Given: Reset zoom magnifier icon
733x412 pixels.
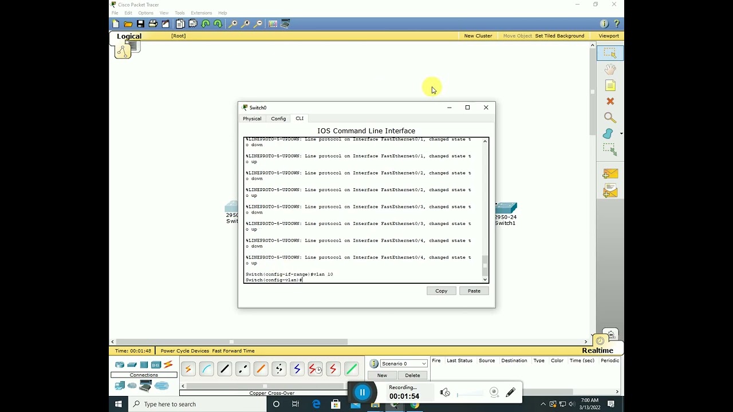Looking at the screenshot, I should coord(245,24).
